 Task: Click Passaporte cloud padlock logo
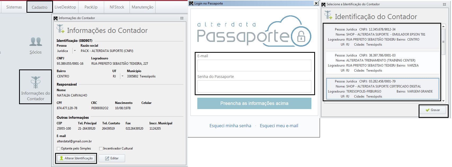tap(301, 36)
